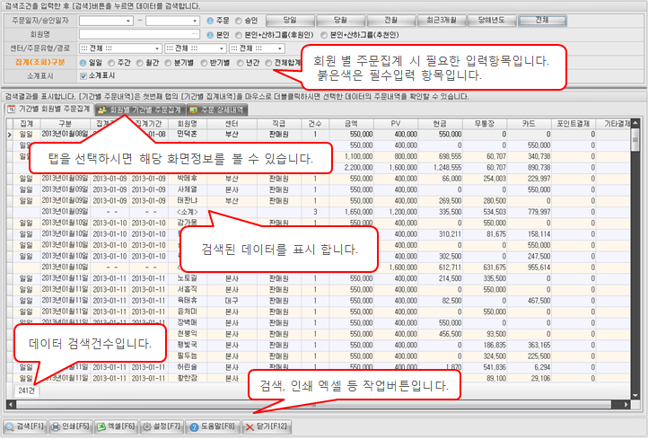
Task: Click the 회원명 column header
Action: point(188,124)
